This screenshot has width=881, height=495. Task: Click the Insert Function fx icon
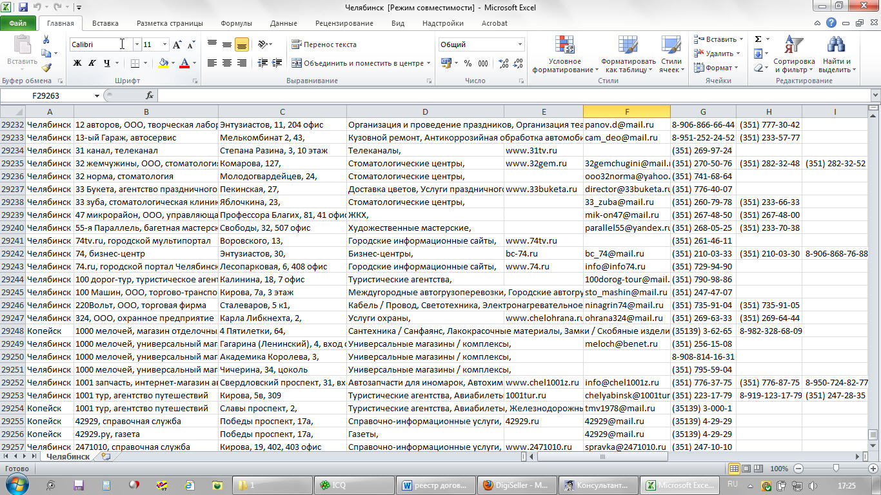150,95
